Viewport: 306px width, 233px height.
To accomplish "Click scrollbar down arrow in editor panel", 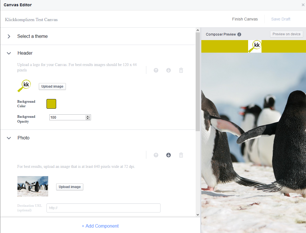I will pos(198,215).
